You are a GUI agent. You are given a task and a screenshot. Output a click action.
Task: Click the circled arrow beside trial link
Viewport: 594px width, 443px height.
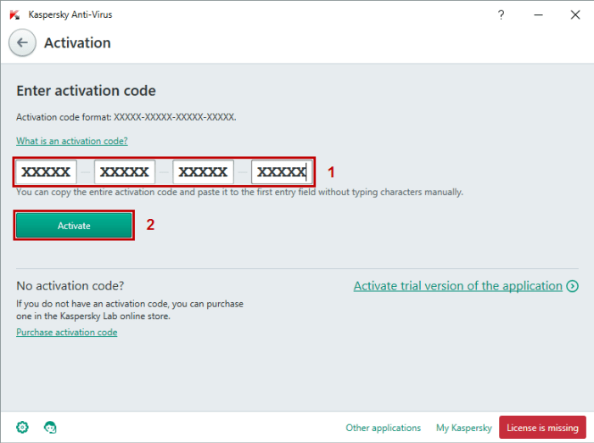pyautogui.click(x=573, y=286)
